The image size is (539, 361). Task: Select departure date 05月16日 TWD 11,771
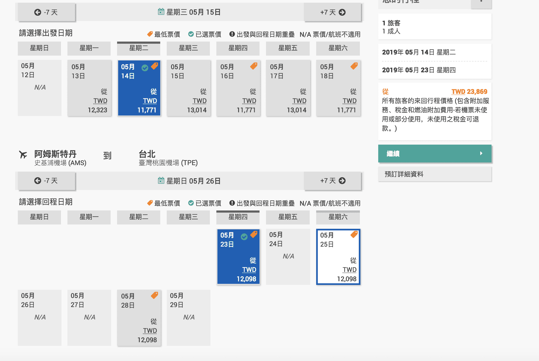click(238, 88)
